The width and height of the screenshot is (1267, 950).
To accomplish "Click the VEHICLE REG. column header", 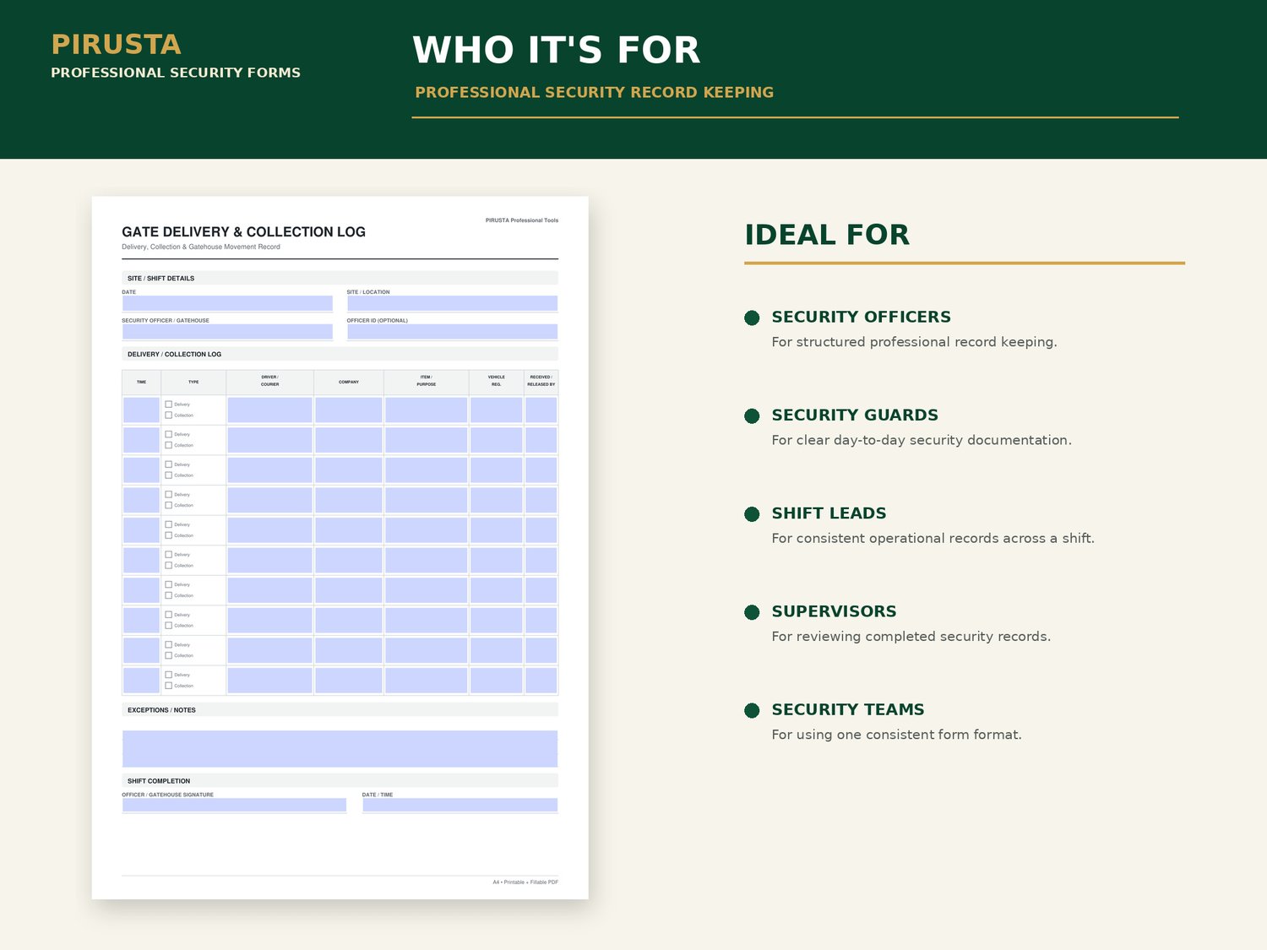I will (496, 381).
